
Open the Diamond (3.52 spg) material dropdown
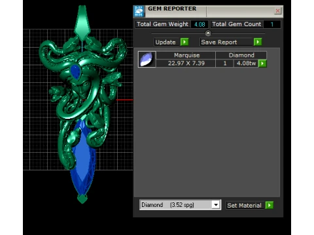(180, 205)
